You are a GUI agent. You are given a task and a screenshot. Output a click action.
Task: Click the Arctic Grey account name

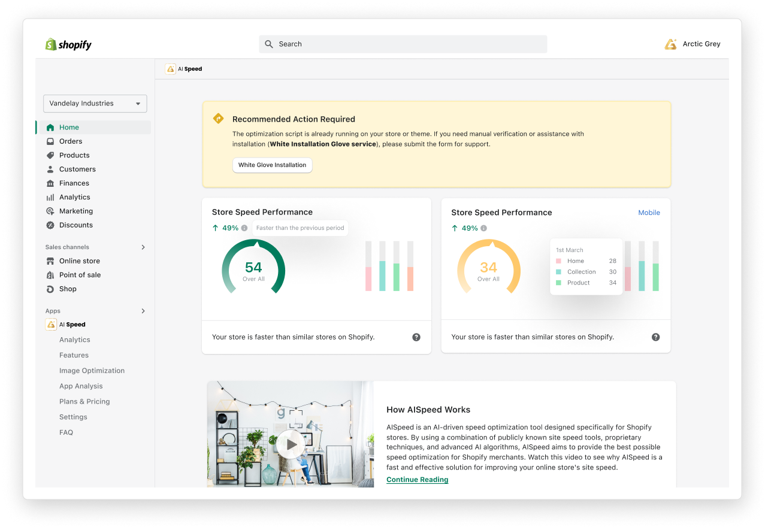tap(702, 44)
